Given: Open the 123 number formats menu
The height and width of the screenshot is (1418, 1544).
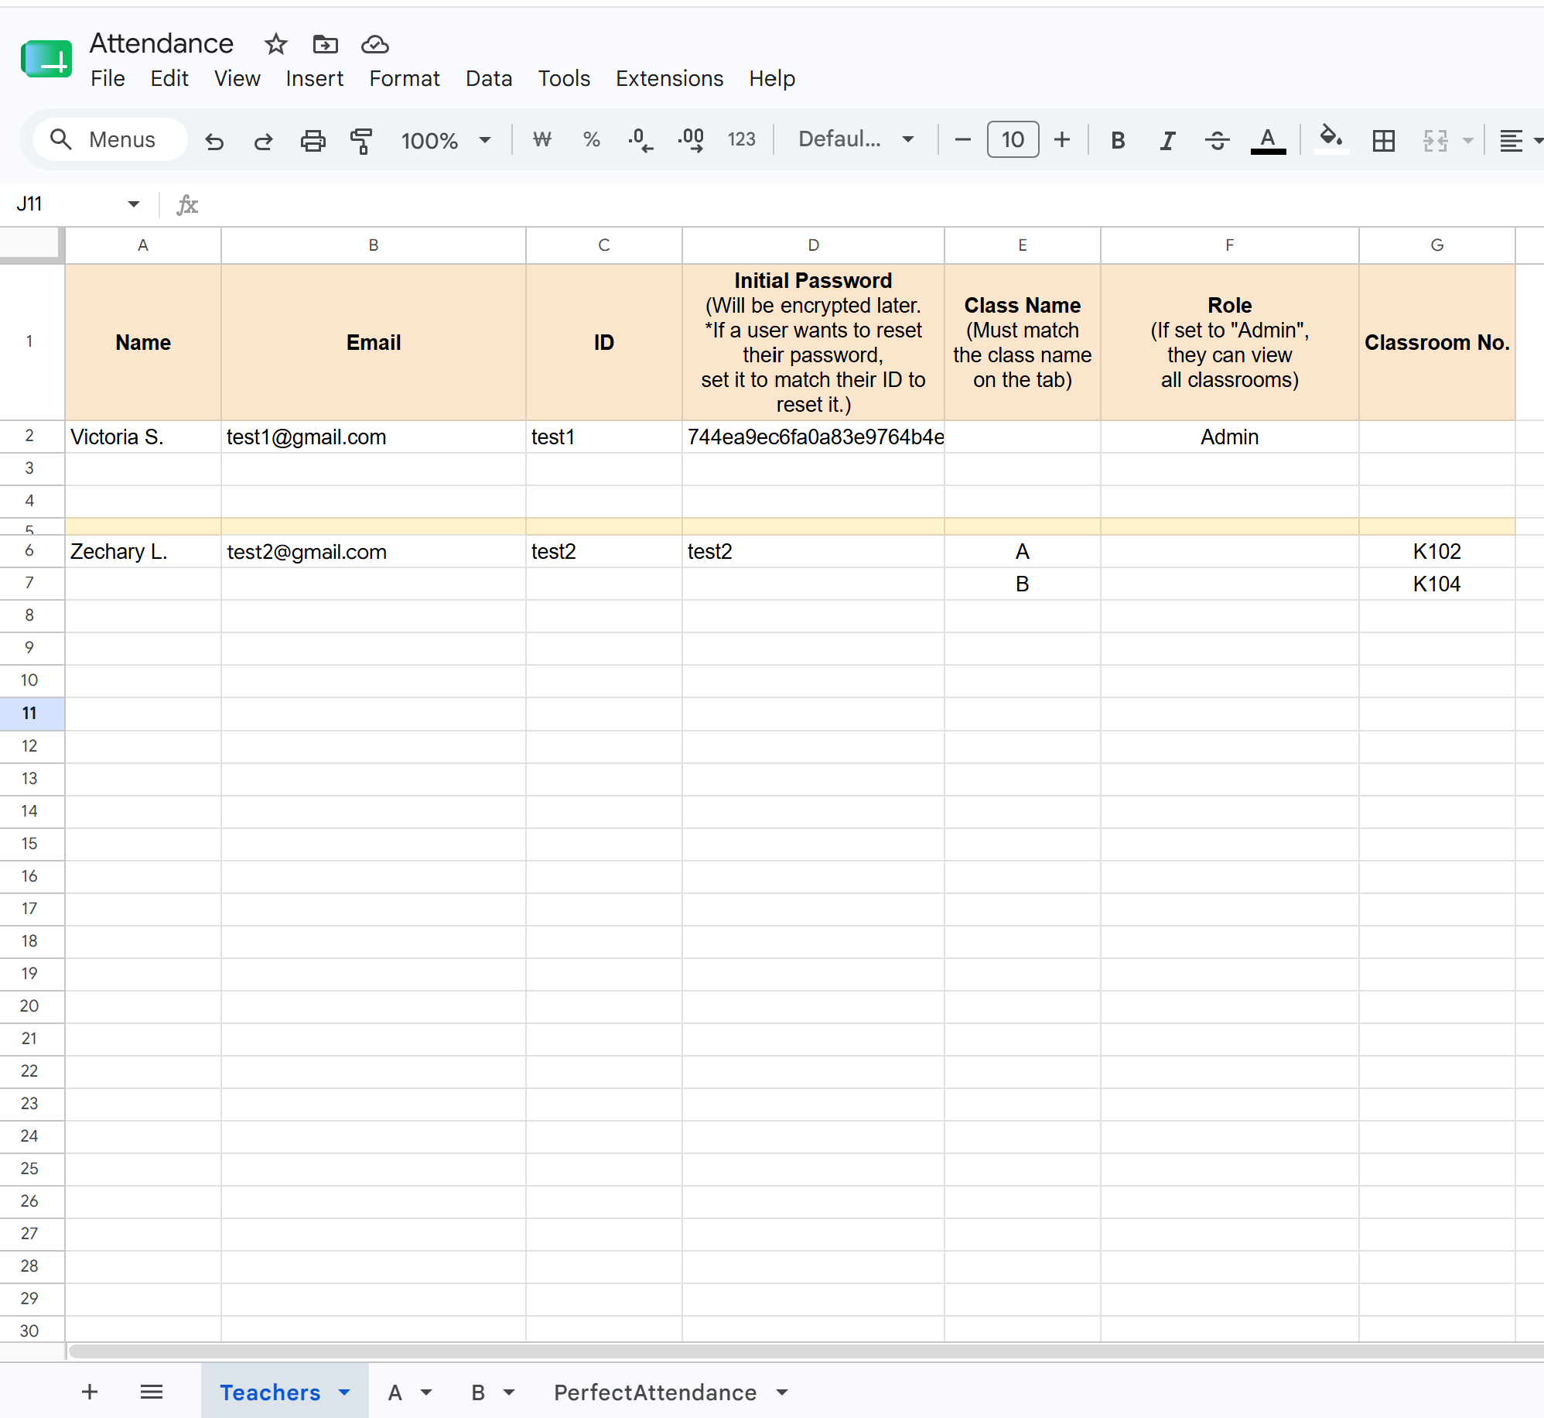Looking at the screenshot, I should [x=741, y=139].
